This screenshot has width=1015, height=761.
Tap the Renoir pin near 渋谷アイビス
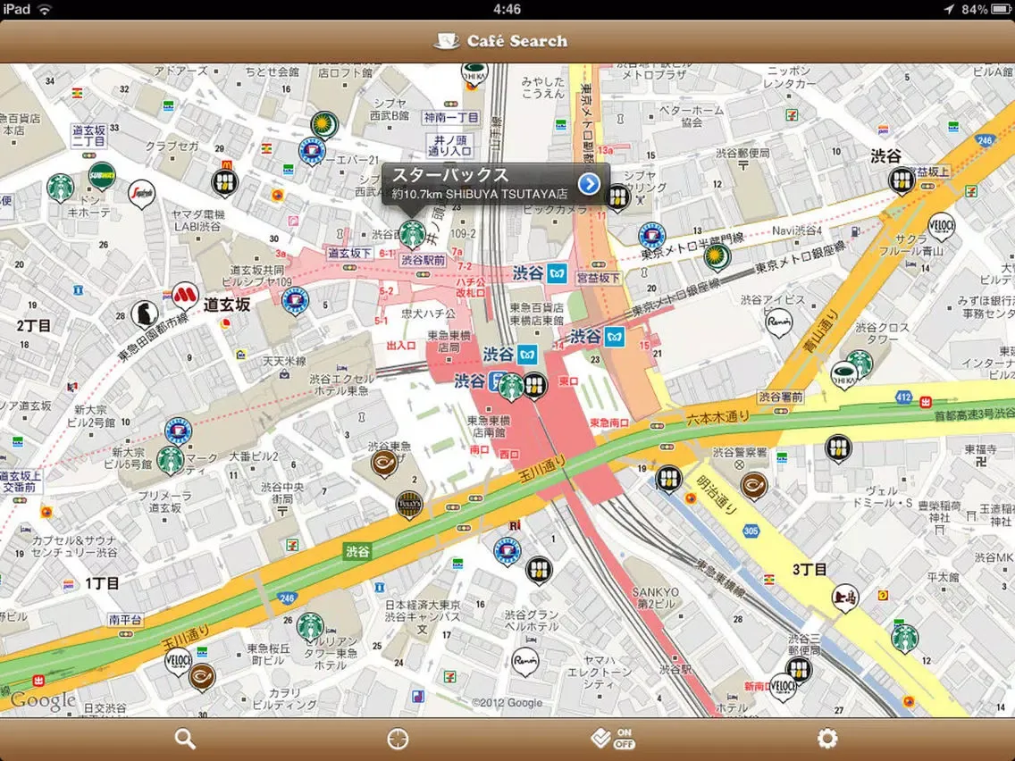[778, 320]
